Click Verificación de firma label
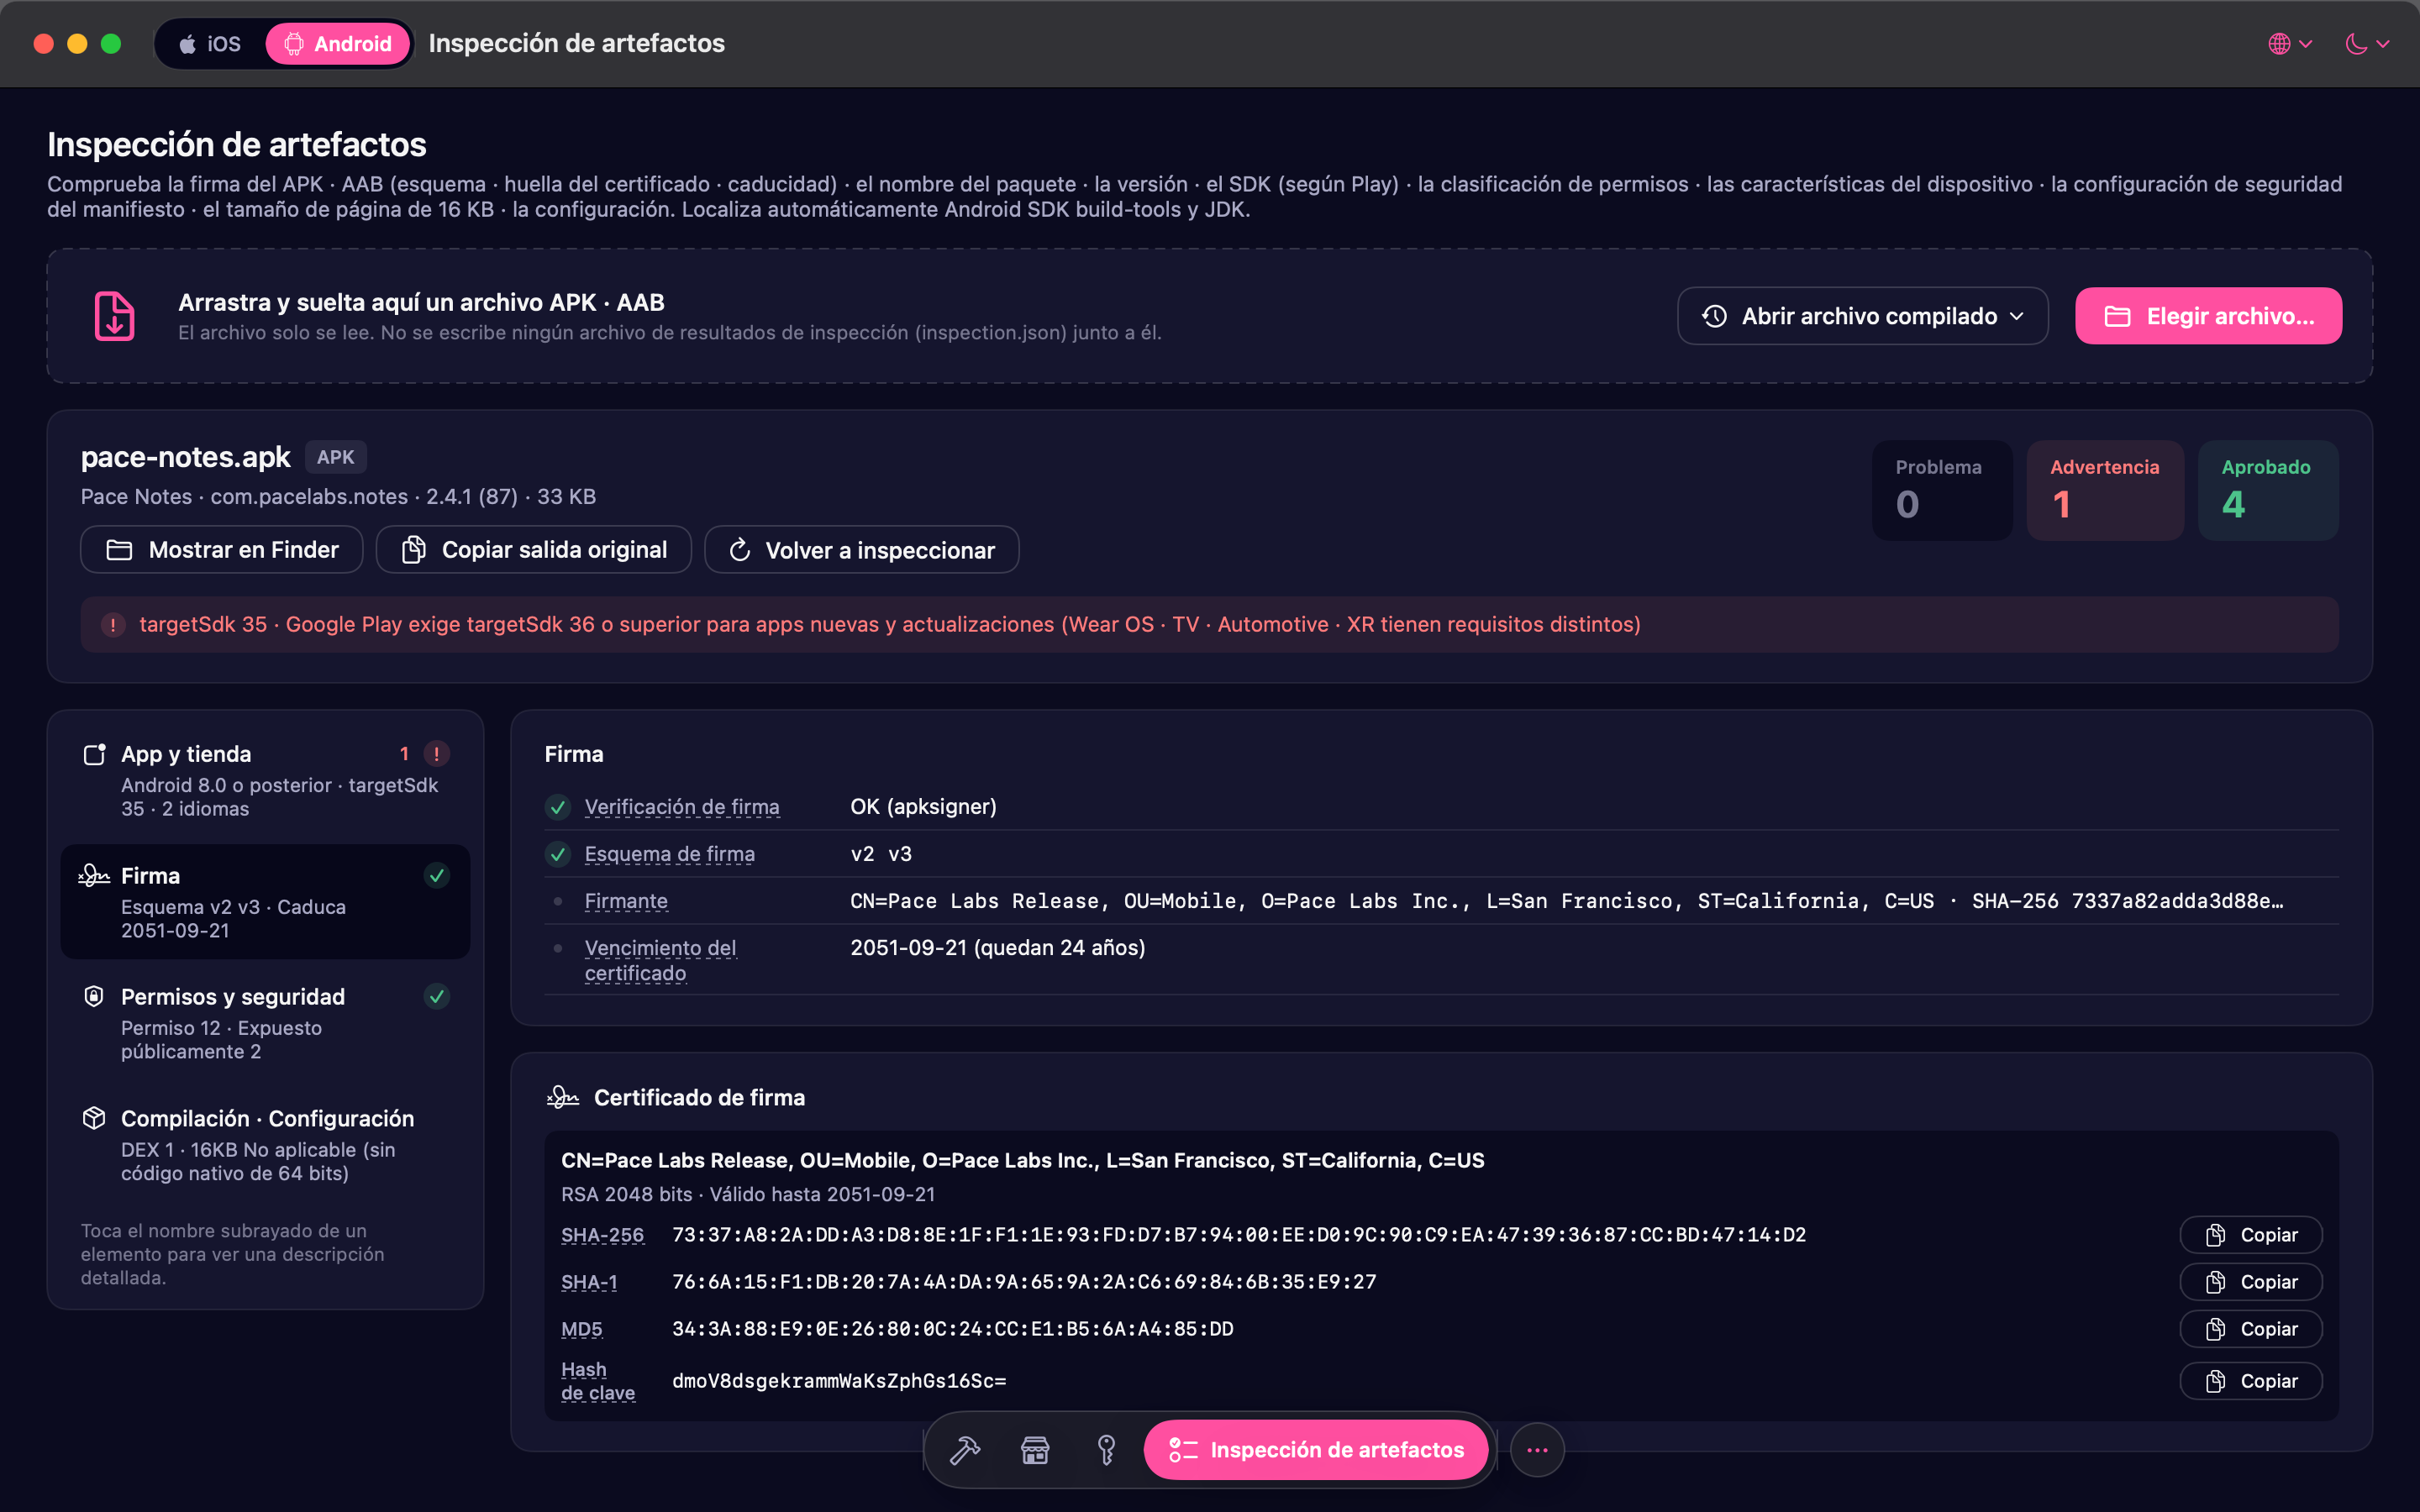This screenshot has width=2420, height=1512. [682, 807]
